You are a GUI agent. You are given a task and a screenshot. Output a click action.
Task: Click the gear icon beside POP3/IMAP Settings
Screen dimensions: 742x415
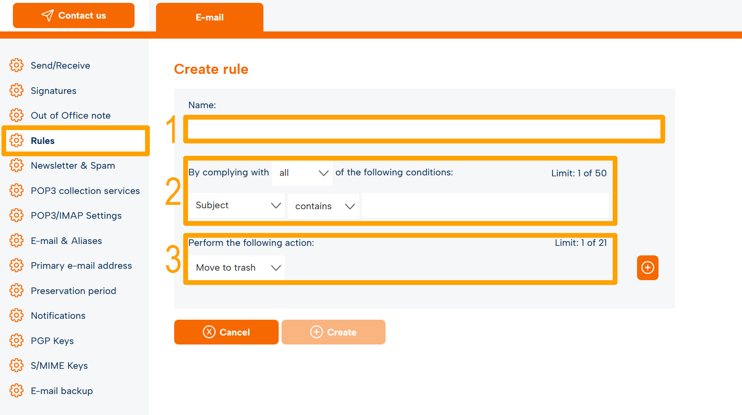16,215
